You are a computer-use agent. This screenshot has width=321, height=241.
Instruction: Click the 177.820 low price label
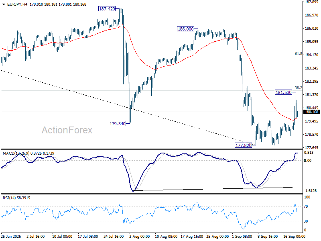(x=243, y=145)
